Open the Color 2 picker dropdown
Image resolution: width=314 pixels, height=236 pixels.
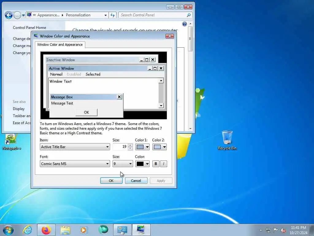[159, 147]
